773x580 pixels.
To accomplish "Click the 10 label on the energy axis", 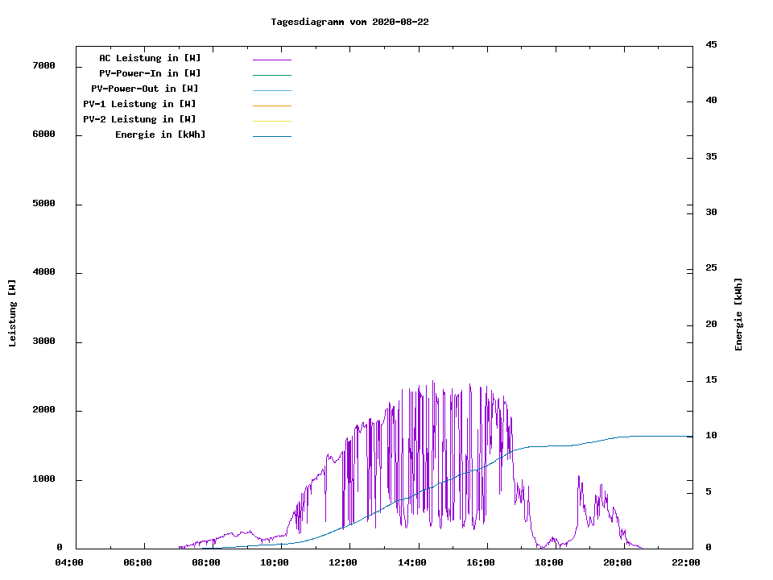I will pyautogui.click(x=711, y=436).
